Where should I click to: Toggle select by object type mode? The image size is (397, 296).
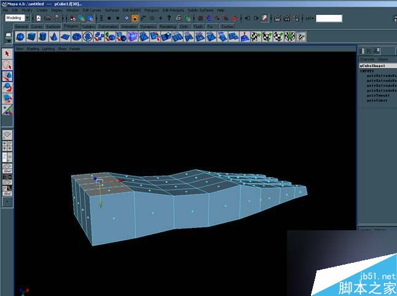coord(82,18)
